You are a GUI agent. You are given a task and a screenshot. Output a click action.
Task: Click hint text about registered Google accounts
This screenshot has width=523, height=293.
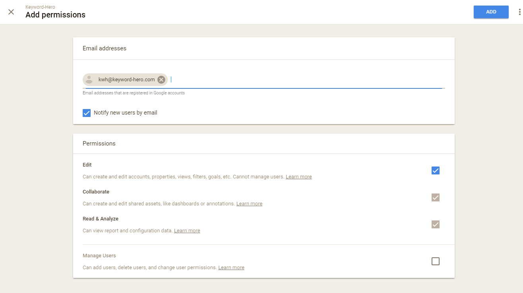(x=134, y=93)
